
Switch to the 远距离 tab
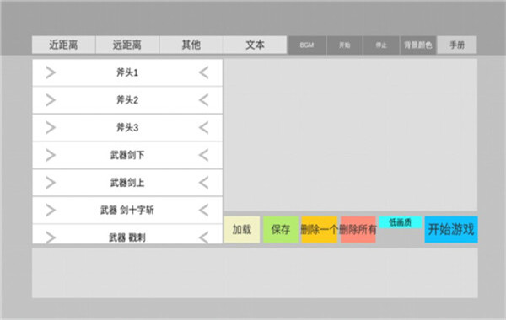point(127,45)
